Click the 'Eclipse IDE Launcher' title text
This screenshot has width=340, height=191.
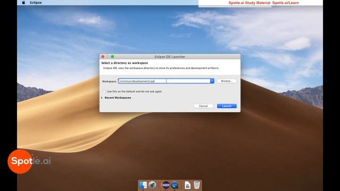(x=170, y=57)
